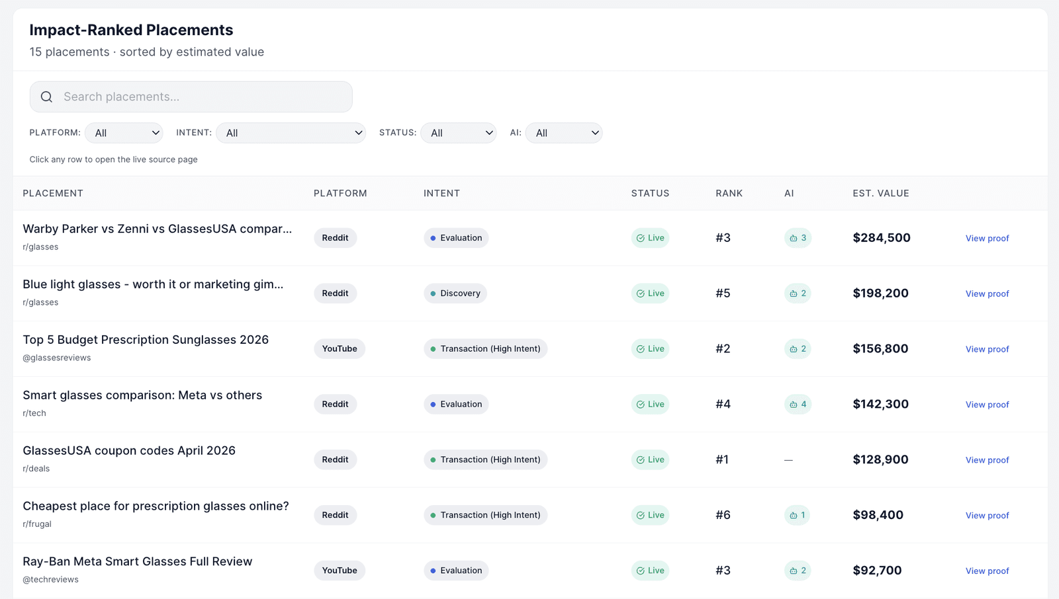The height and width of the screenshot is (599, 1059).
Task: Open the Status filter dropdown
Action: pos(459,133)
